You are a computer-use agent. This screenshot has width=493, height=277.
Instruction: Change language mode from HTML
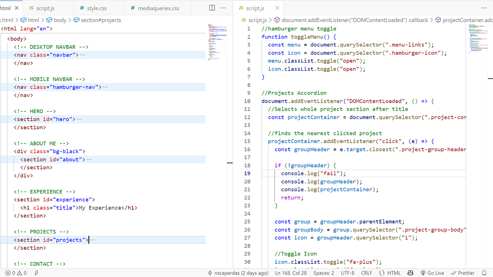(390, 273)
